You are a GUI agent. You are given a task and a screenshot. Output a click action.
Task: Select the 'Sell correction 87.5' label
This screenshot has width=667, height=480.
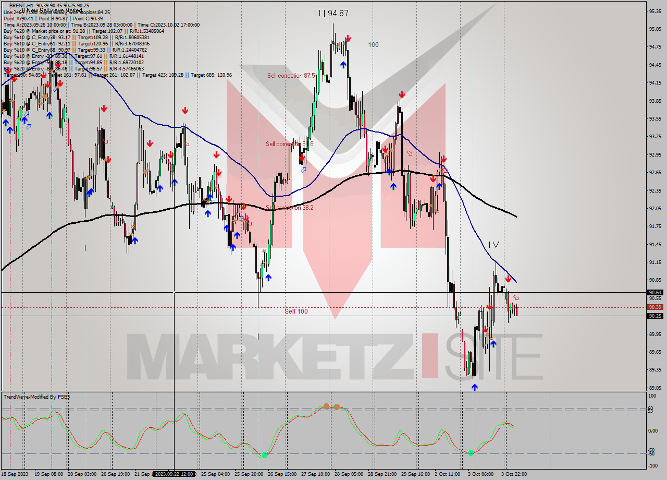(291, 76)
